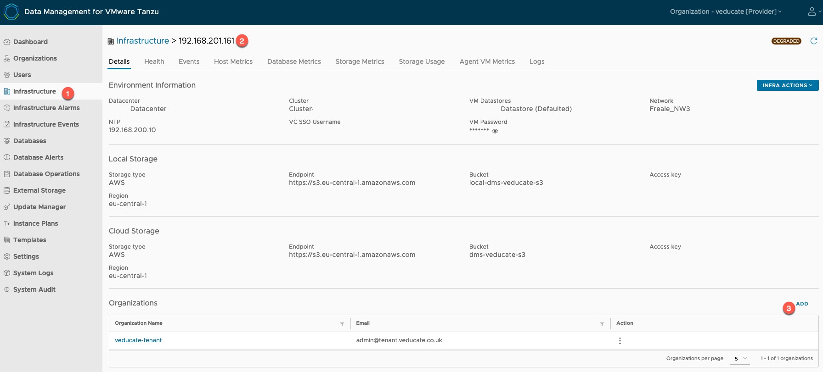Click the Infrastructure sidebar icon

point(7,91)
